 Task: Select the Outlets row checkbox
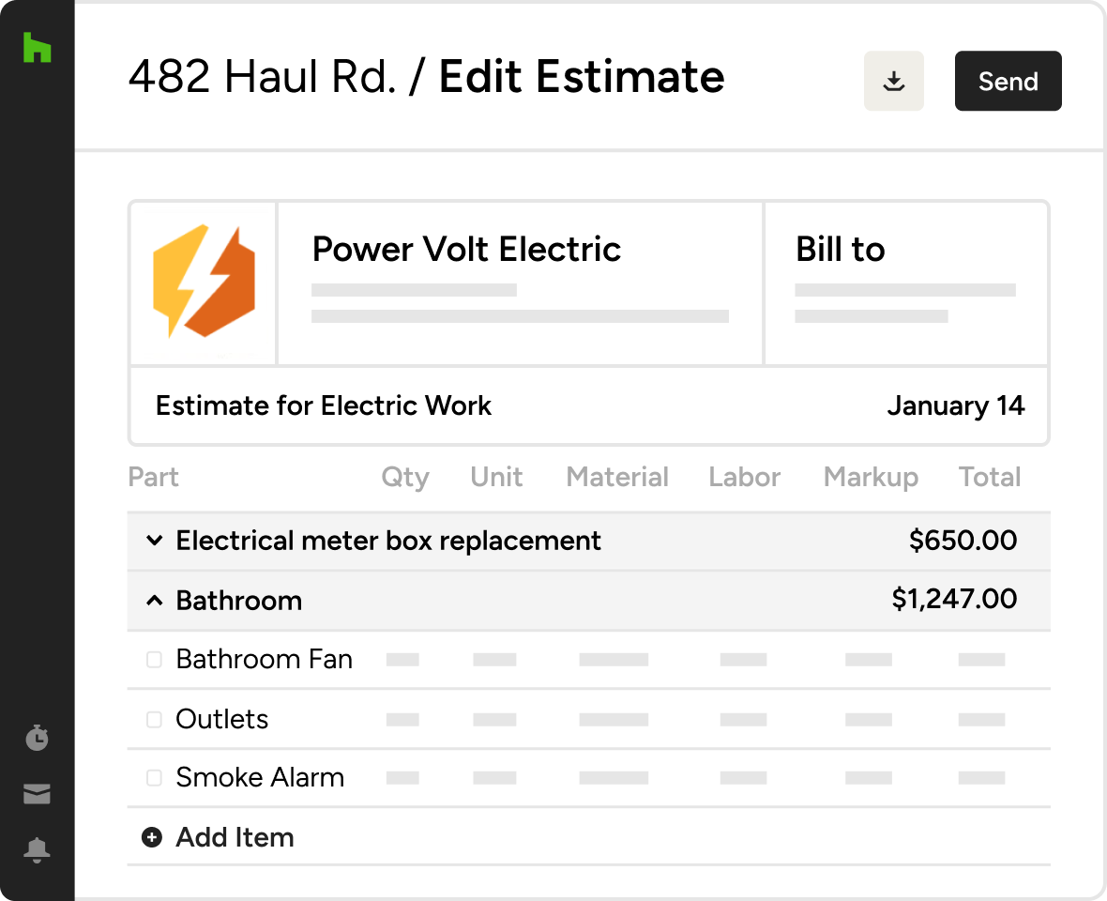[x=154, y=720]
